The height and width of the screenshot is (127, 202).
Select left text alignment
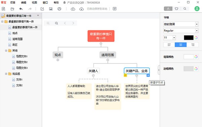pyautogui.click(x=169, y=45)
